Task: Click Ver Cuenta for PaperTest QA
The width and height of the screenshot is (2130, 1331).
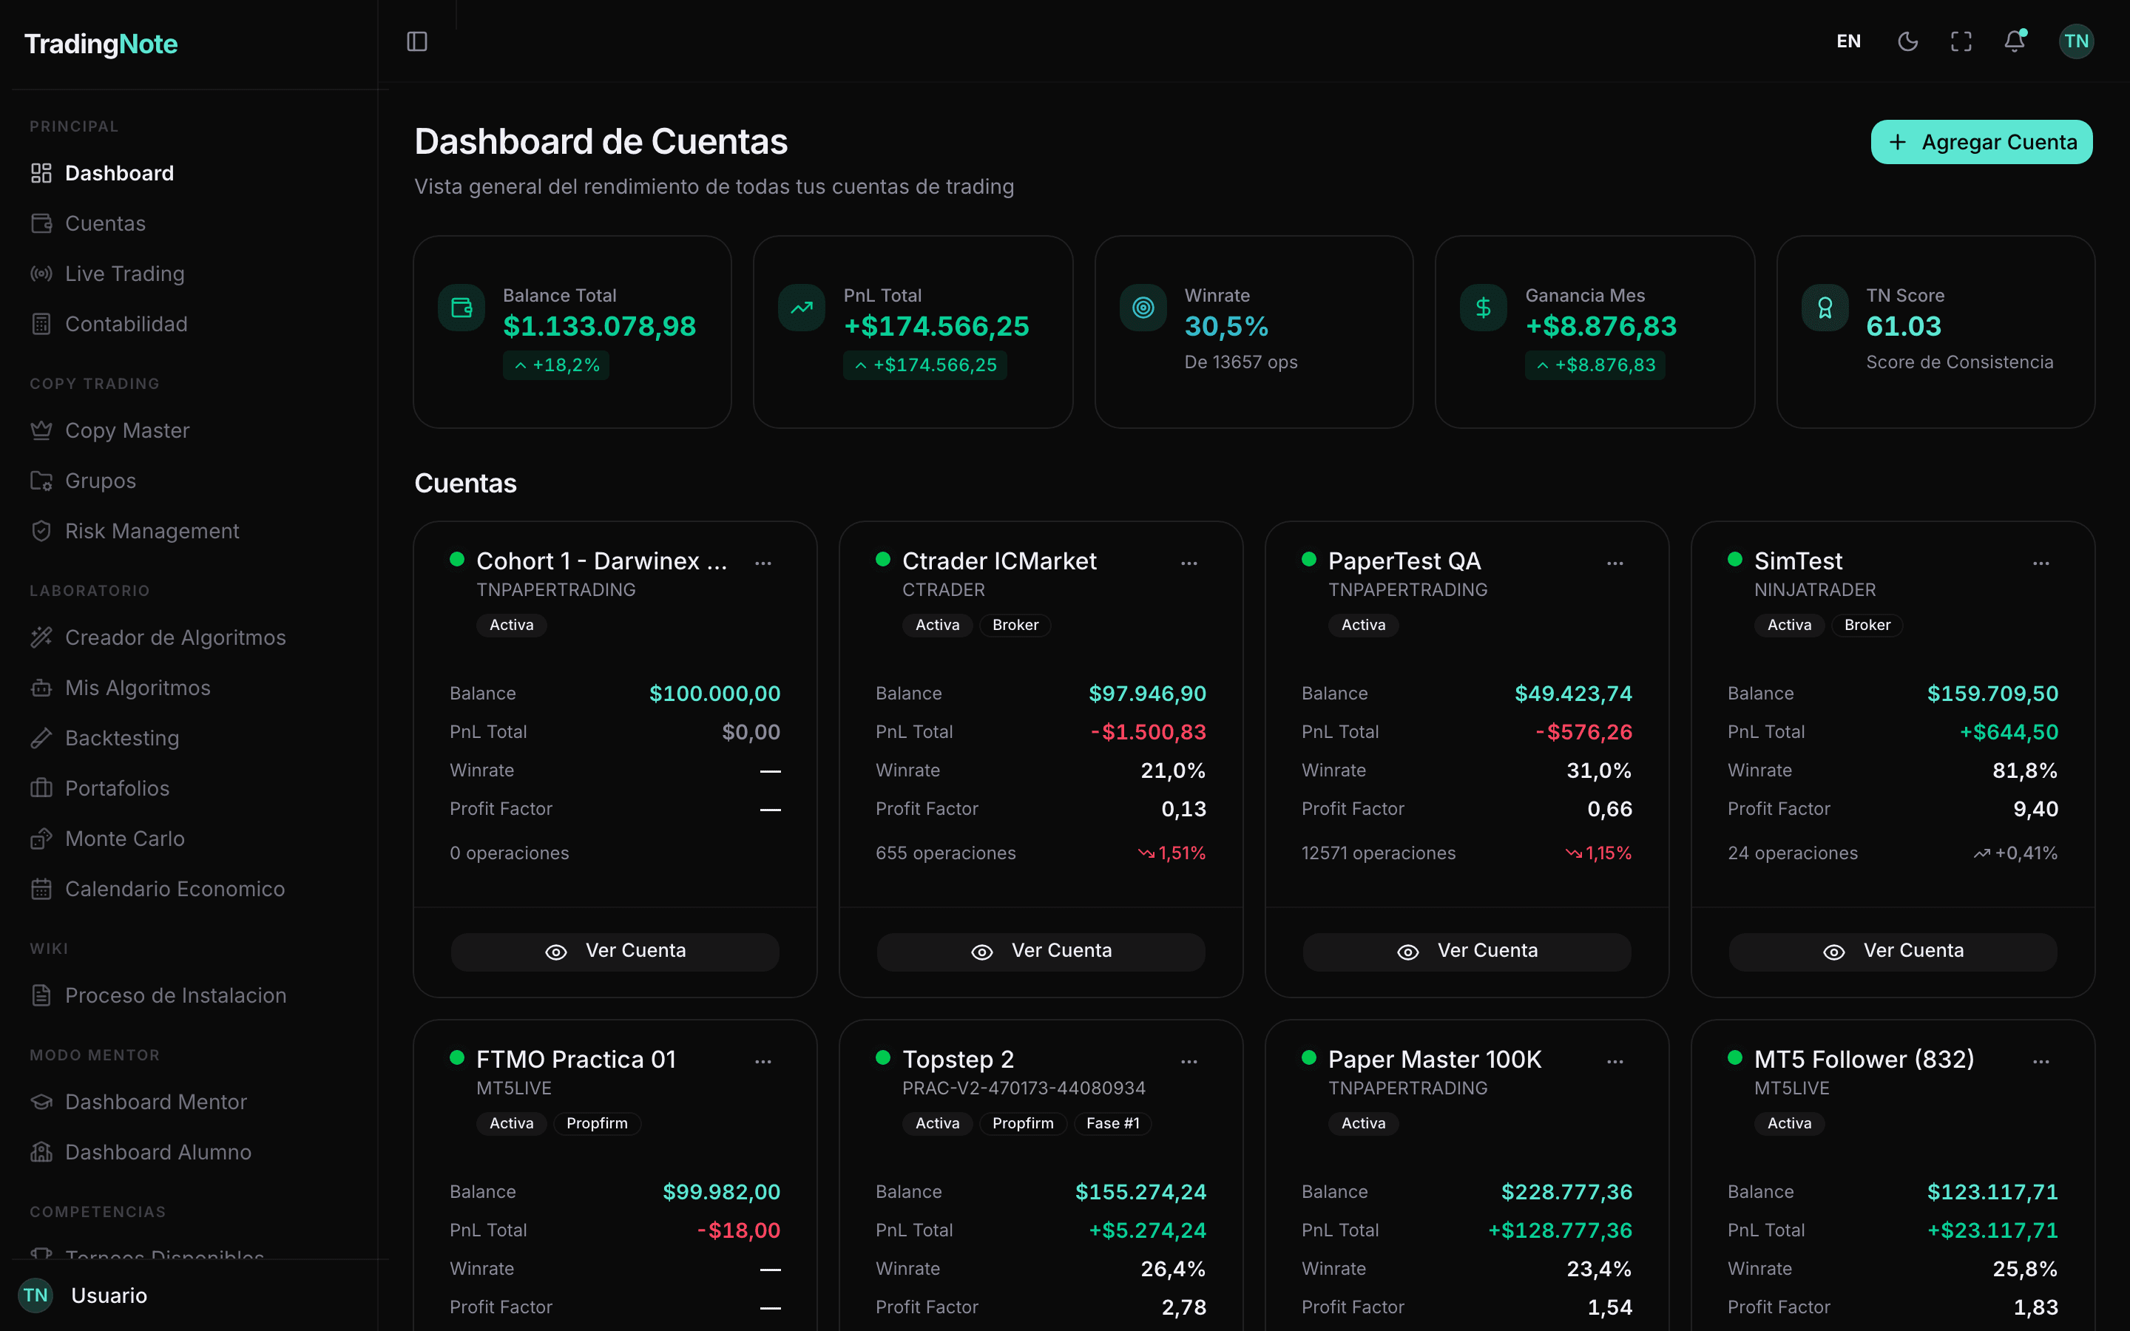Action: click(1467, 952)
